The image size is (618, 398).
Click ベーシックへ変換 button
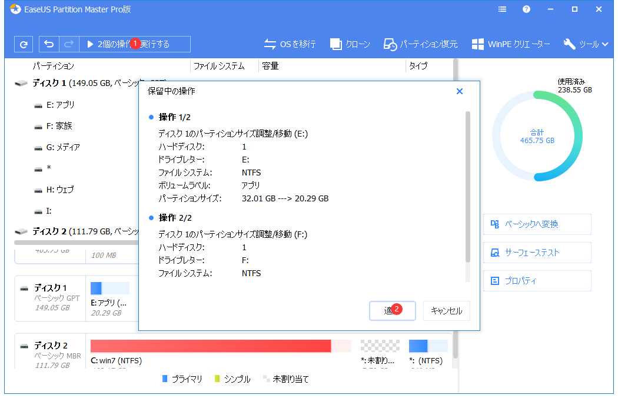pyautogui.click(x=537, y=224)
